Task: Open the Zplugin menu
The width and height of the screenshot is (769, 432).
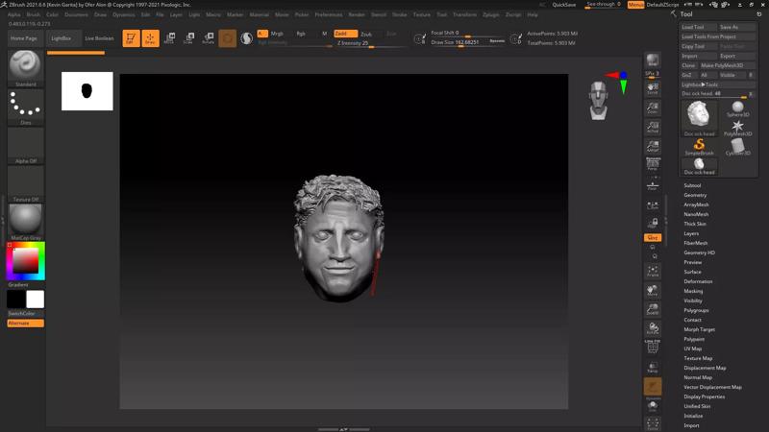Action: [490, 14]
